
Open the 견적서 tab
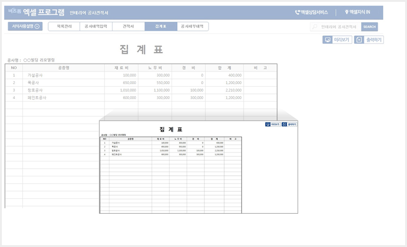coord(128,26)
